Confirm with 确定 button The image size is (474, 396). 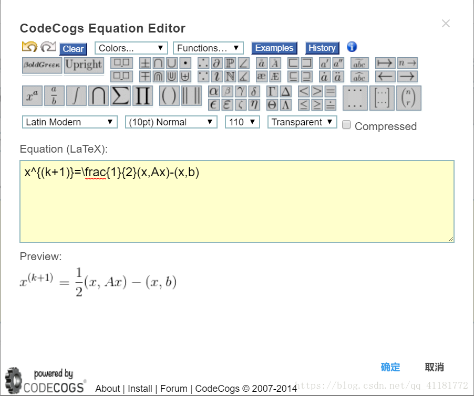pos(390,367)
